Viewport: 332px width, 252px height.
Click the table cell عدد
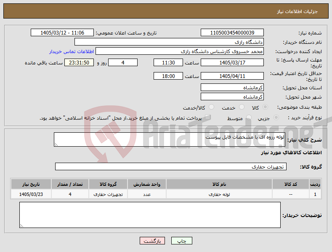[147, 194]
